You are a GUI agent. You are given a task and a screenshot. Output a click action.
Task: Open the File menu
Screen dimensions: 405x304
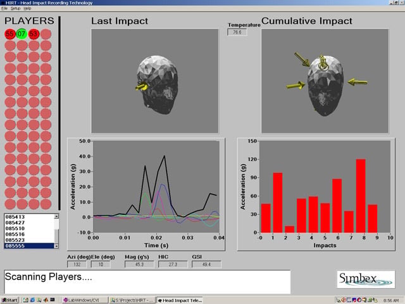click(4, 8)
